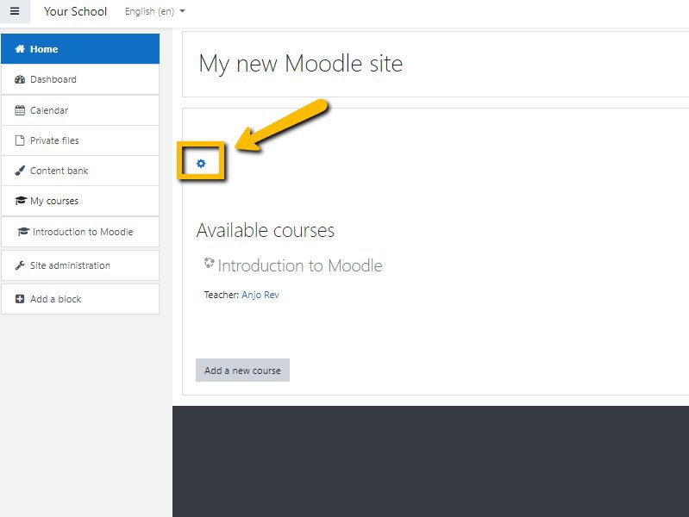
Task: Click the Calendar icon in sidebar
Action: point(20,110)
